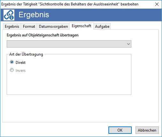Click the Direkt option label
The height and width of the screenshot is (137, 162).
pos(20,63)
